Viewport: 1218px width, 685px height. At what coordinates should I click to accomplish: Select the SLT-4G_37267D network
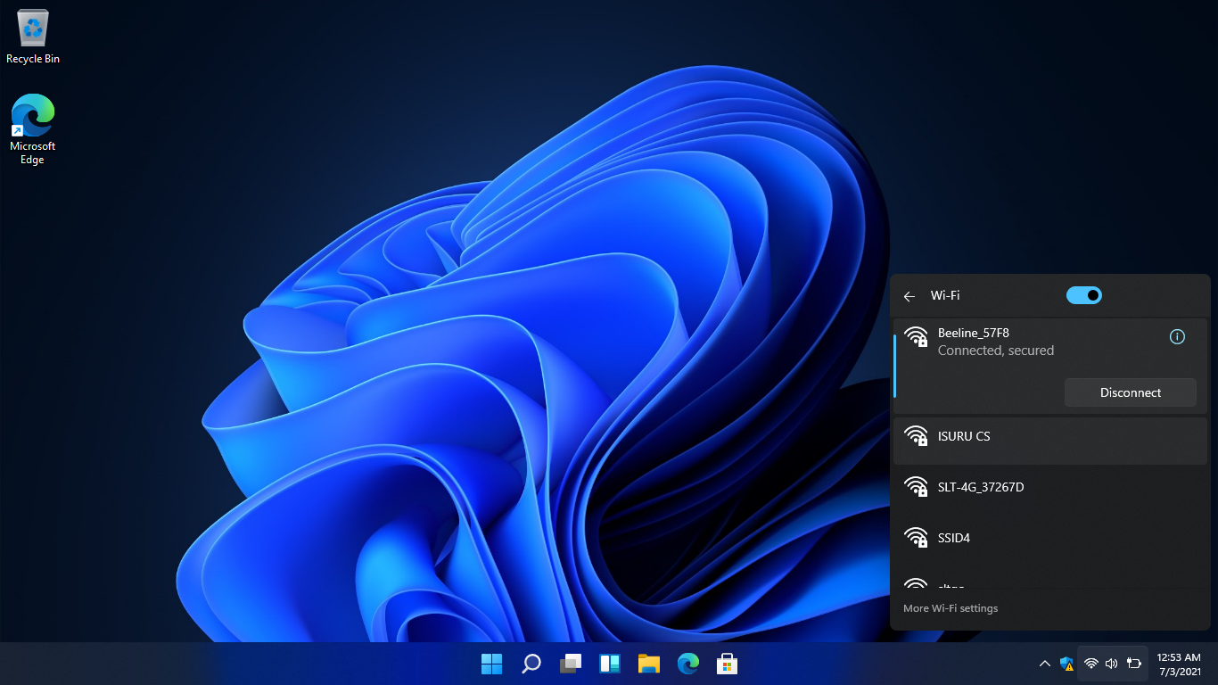(1049, 488)
